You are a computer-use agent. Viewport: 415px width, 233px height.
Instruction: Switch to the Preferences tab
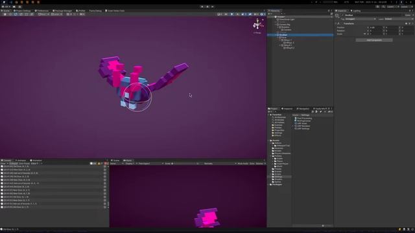(41, 11)
